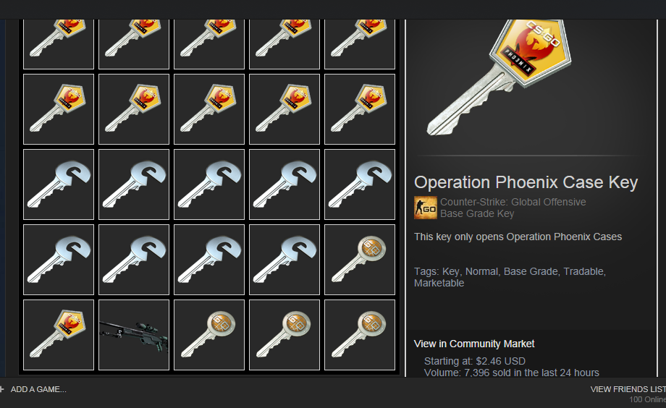
Task: Click the top-right partially visible Phoenix key
Action: point(360,44)
